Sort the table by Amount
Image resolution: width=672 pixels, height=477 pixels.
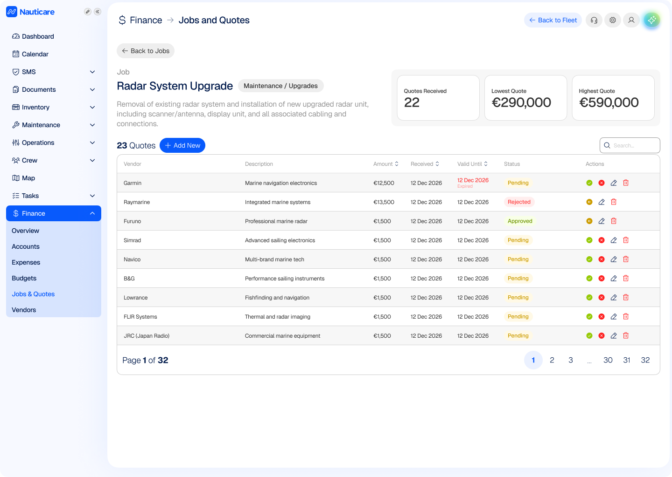[386, 164]
